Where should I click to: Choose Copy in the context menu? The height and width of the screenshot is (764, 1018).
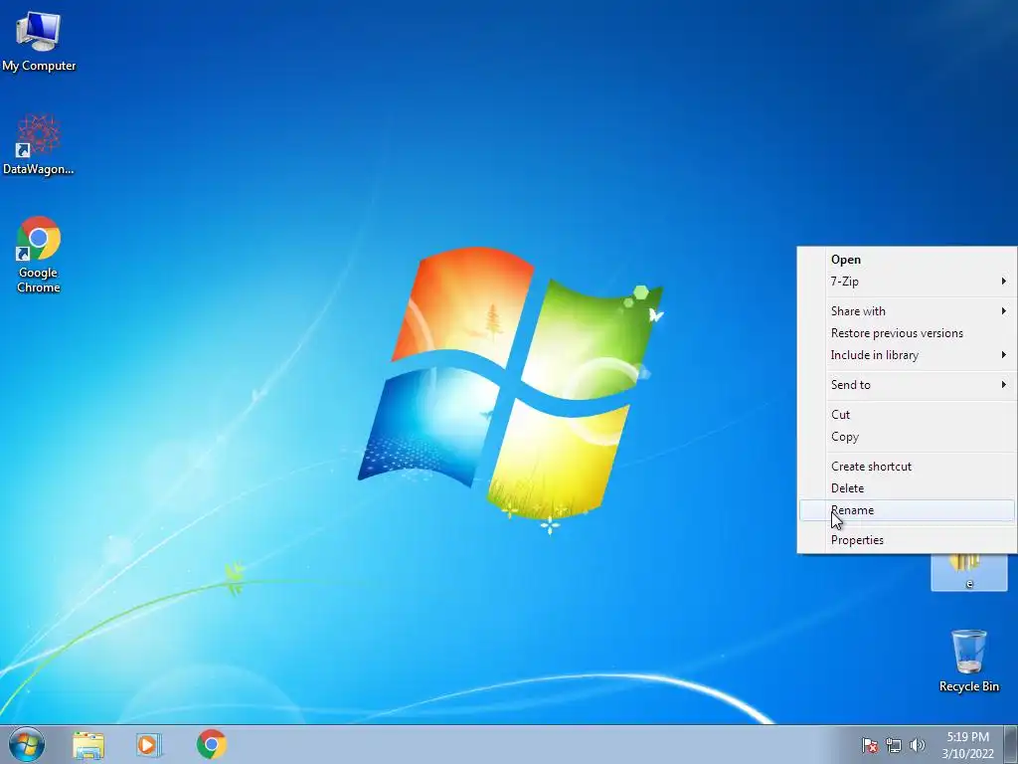pyautogui.click(x=907, y=437)
